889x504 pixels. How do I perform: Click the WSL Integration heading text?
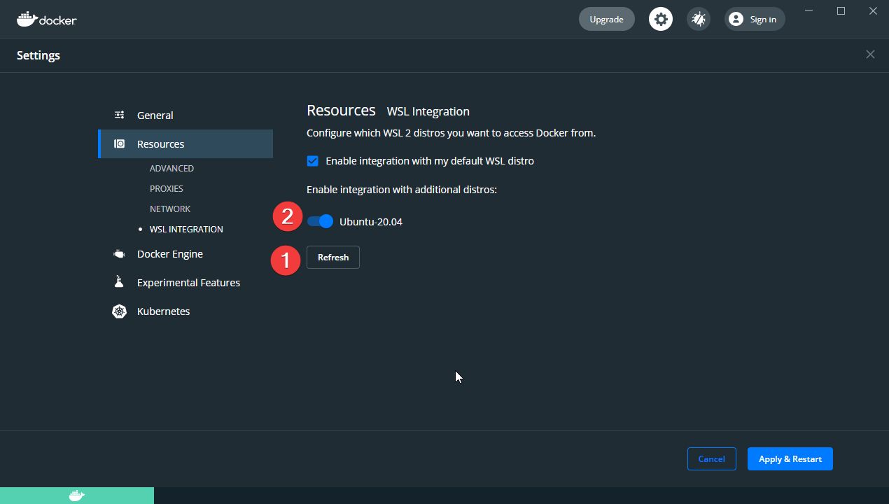pyautogui.click(x=428, y=111)
